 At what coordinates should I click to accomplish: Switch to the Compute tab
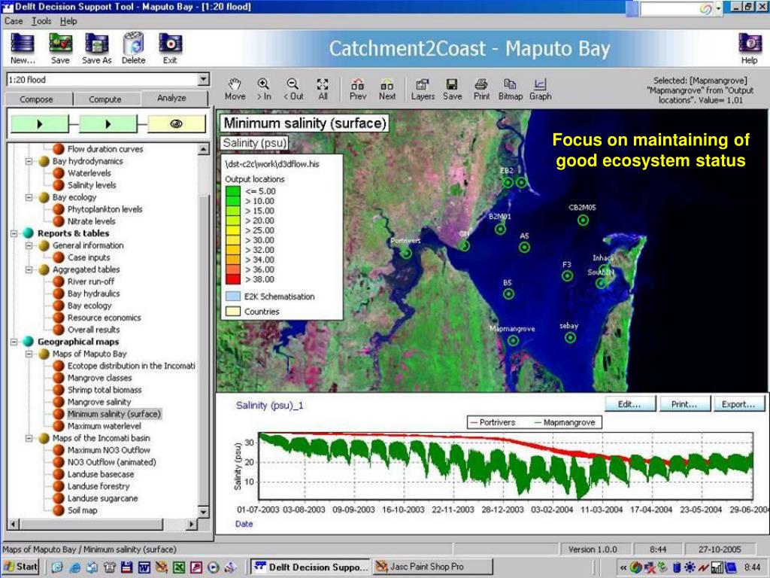coord(105,99)
